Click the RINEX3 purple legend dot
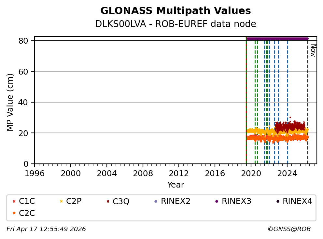The width and height of the screenshot is (323, 239). click(217, 202)
